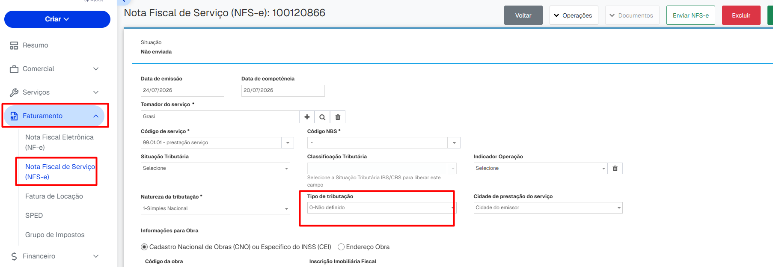This screenshot has height=267, width=773.
Task: Open the Código de serviço dropdown
Action: click(288, 142)
